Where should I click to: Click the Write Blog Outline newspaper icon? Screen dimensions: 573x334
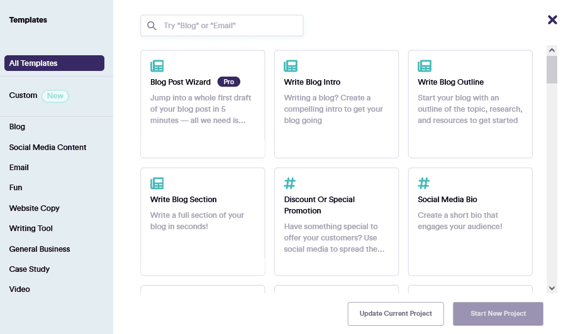(425, 66)
